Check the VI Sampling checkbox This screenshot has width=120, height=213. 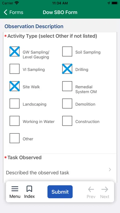(15, 69)
